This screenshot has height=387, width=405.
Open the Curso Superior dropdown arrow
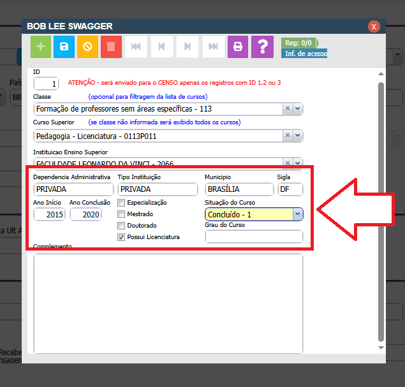297,135
